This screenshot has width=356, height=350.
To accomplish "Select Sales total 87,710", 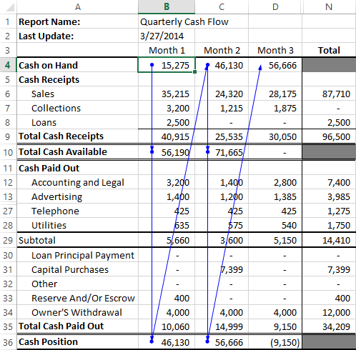I will coord(329,94).
